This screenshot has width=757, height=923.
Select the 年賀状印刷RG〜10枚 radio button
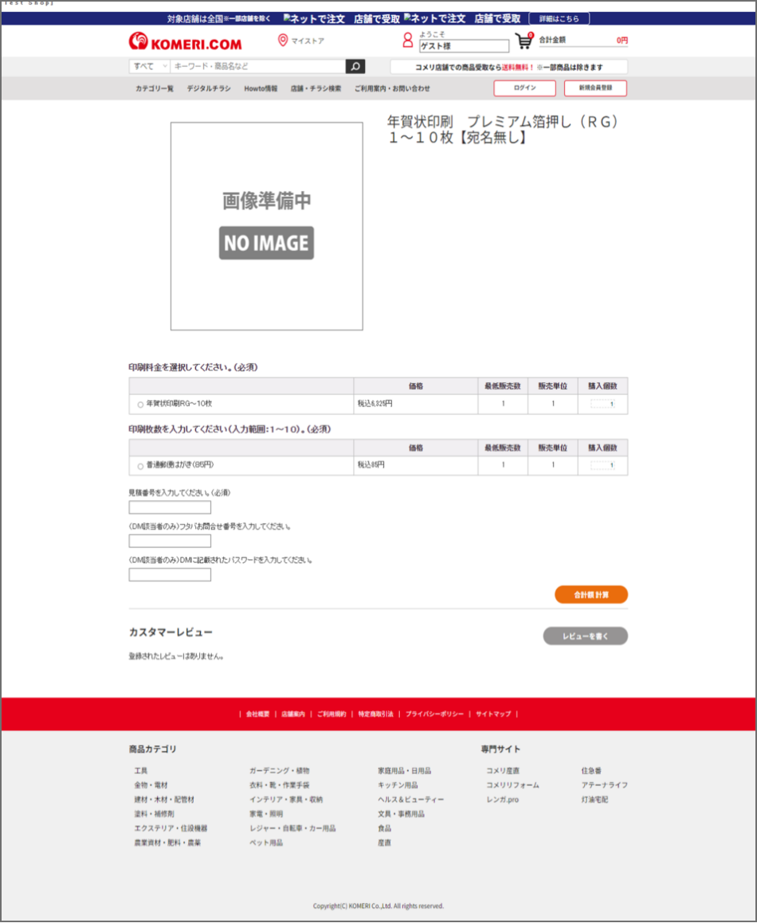click(x=141, y=405)
